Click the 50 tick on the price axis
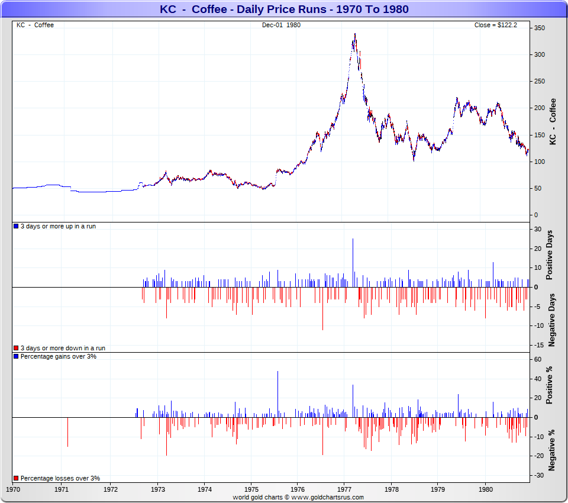 pyautogui.click(x=538, y=188)
